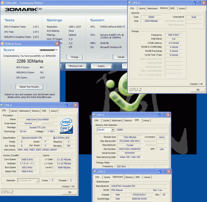
Task: Open Memory tab in CPU-Z Mainboard window
Action: coord(129,177)
